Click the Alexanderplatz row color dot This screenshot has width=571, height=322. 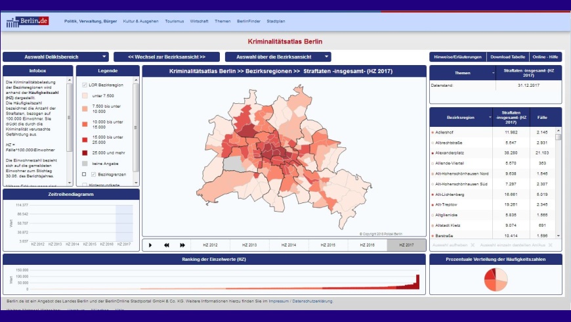[x=433, y=152]
